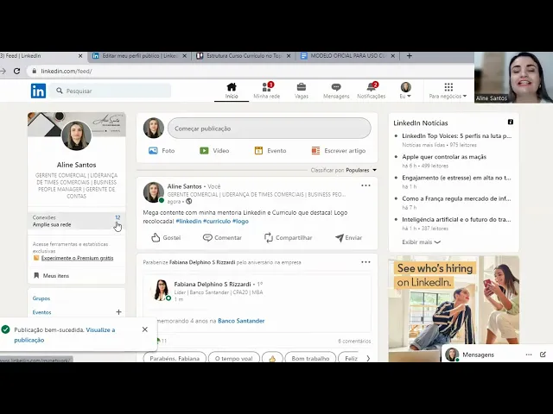
Task: Open news LinkedIn Top Voices: 5 perfis
Action: pos(457,136)
